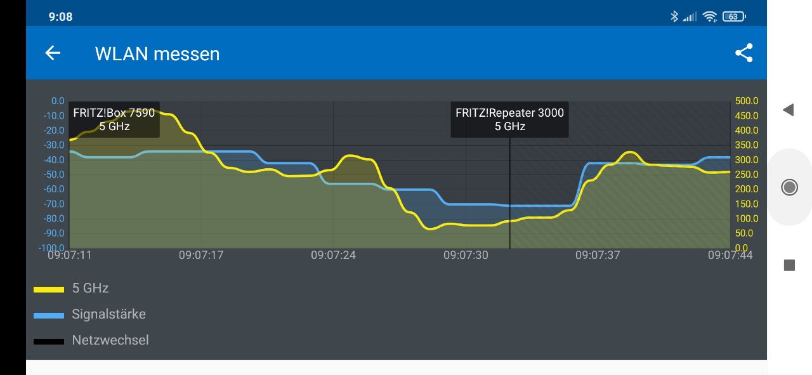812x375 pixels.
Task: Click the blue Signalstärke legend swatch
Action: click(x=49, y=315)
